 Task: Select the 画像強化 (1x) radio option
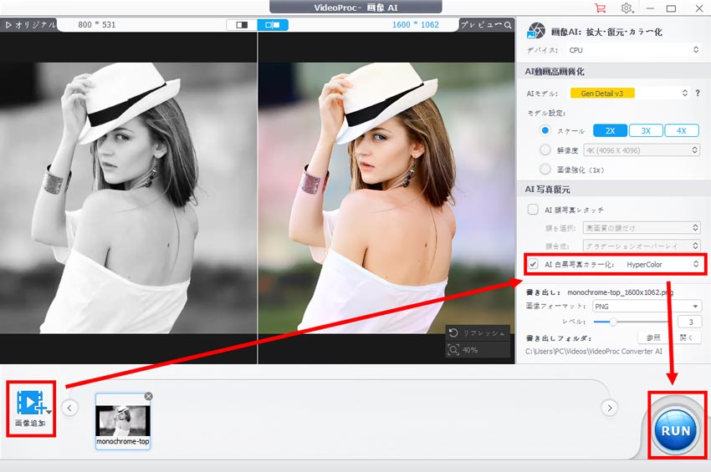(x=545, y=170)
